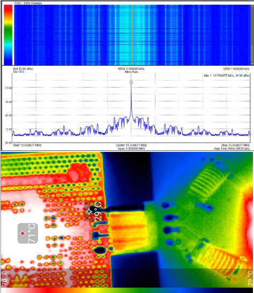Click the 71°C hot spot marker badge
This screenshot has width=254, height=293.
pos(28,233)
